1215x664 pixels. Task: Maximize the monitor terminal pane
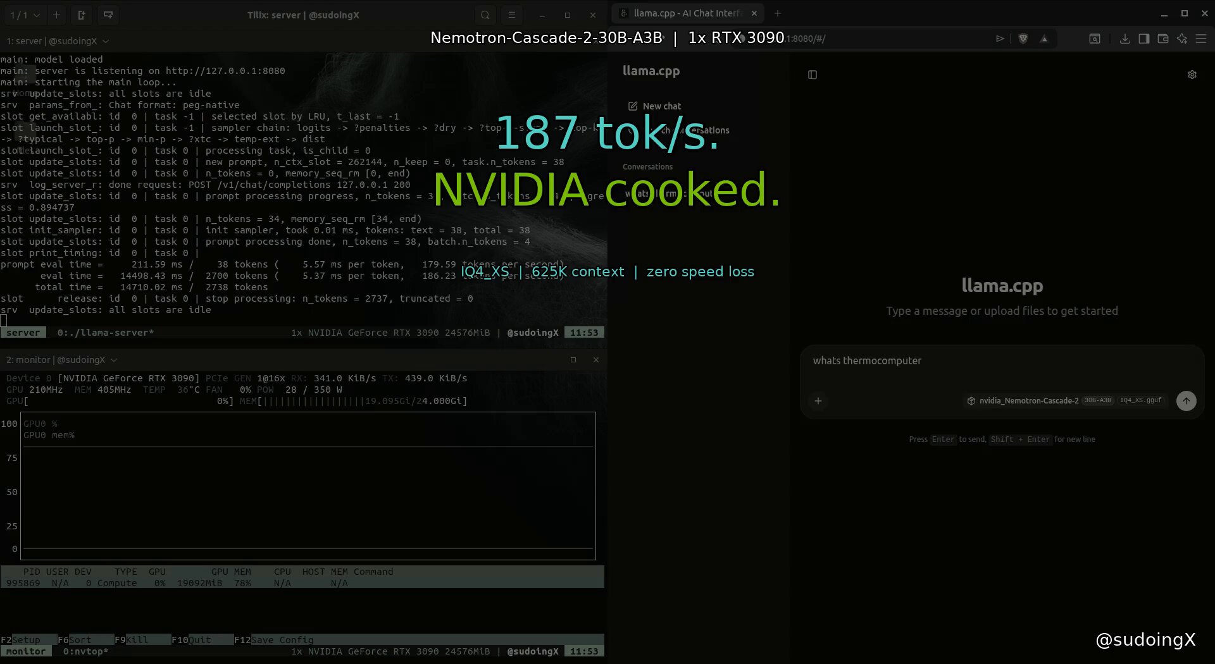(x=573, y=360)
